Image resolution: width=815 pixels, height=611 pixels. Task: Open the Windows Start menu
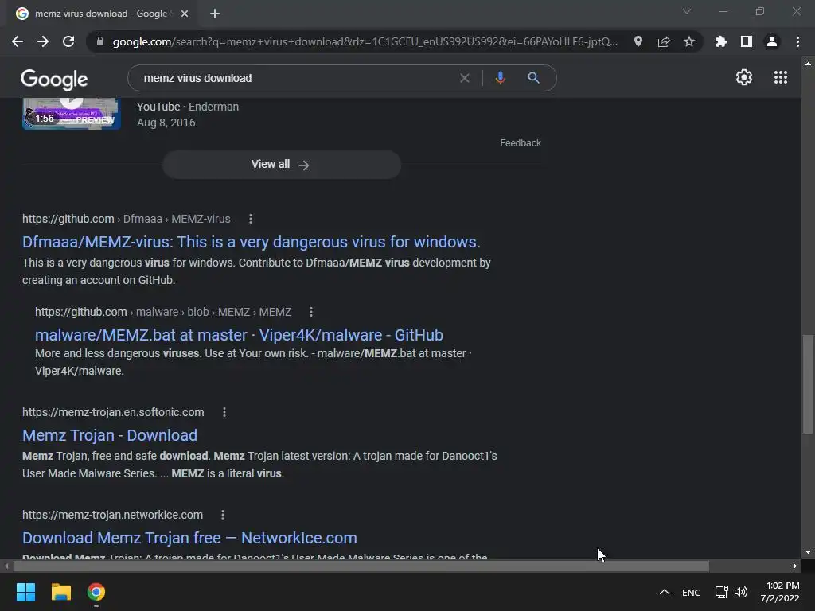pyautogui.click(x=25, y=592)
